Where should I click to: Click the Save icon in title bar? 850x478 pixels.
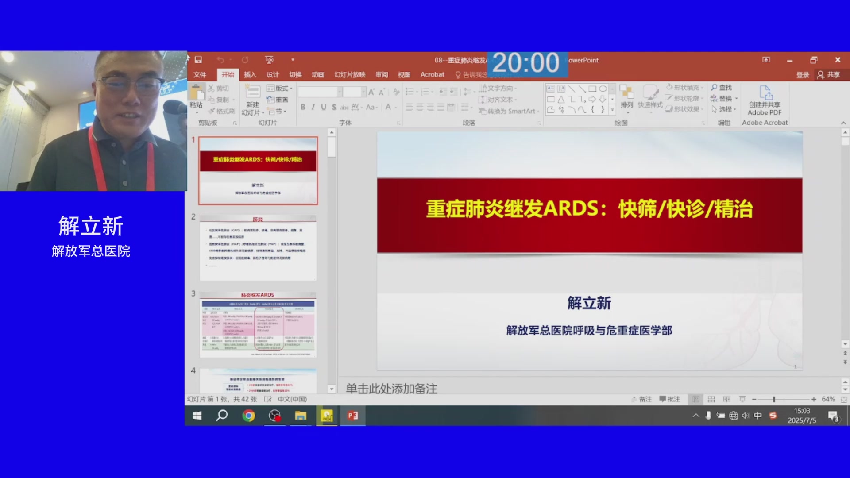coord(198,60)
